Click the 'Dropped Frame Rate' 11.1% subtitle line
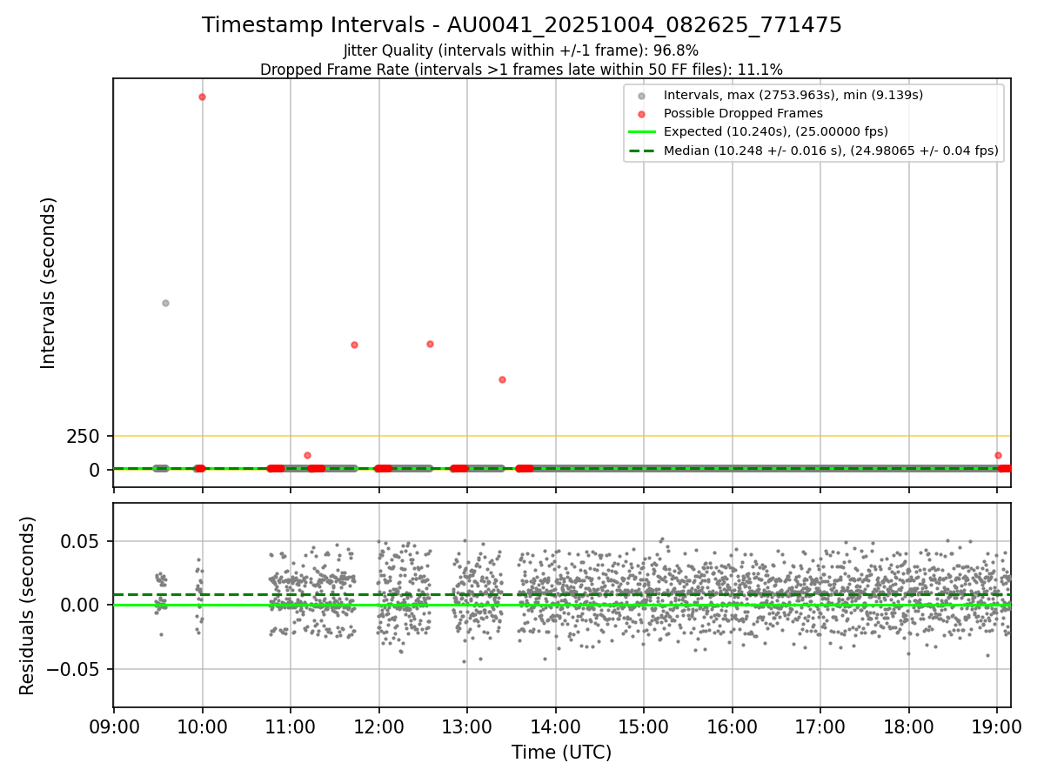 click(x=521, y=70)
